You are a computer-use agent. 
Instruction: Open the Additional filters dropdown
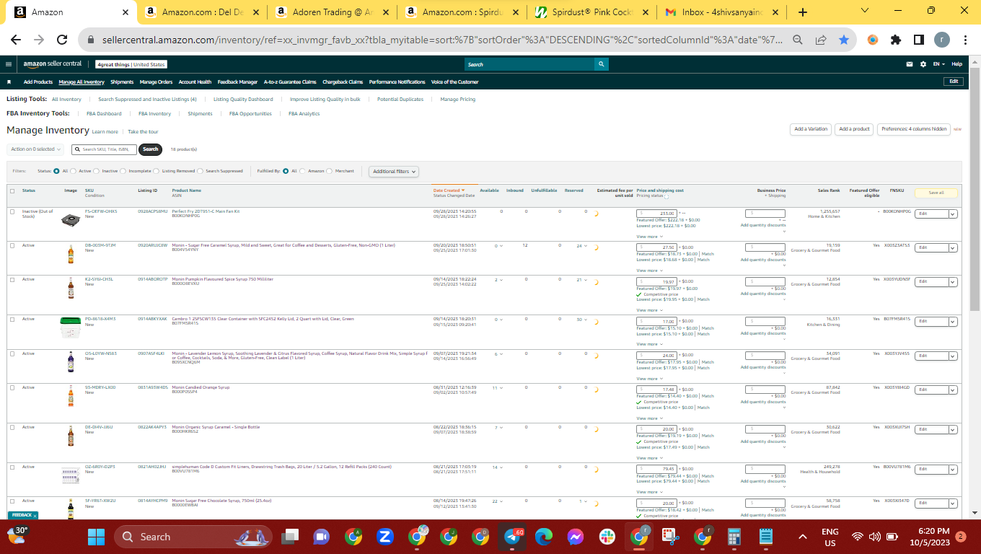394,172
